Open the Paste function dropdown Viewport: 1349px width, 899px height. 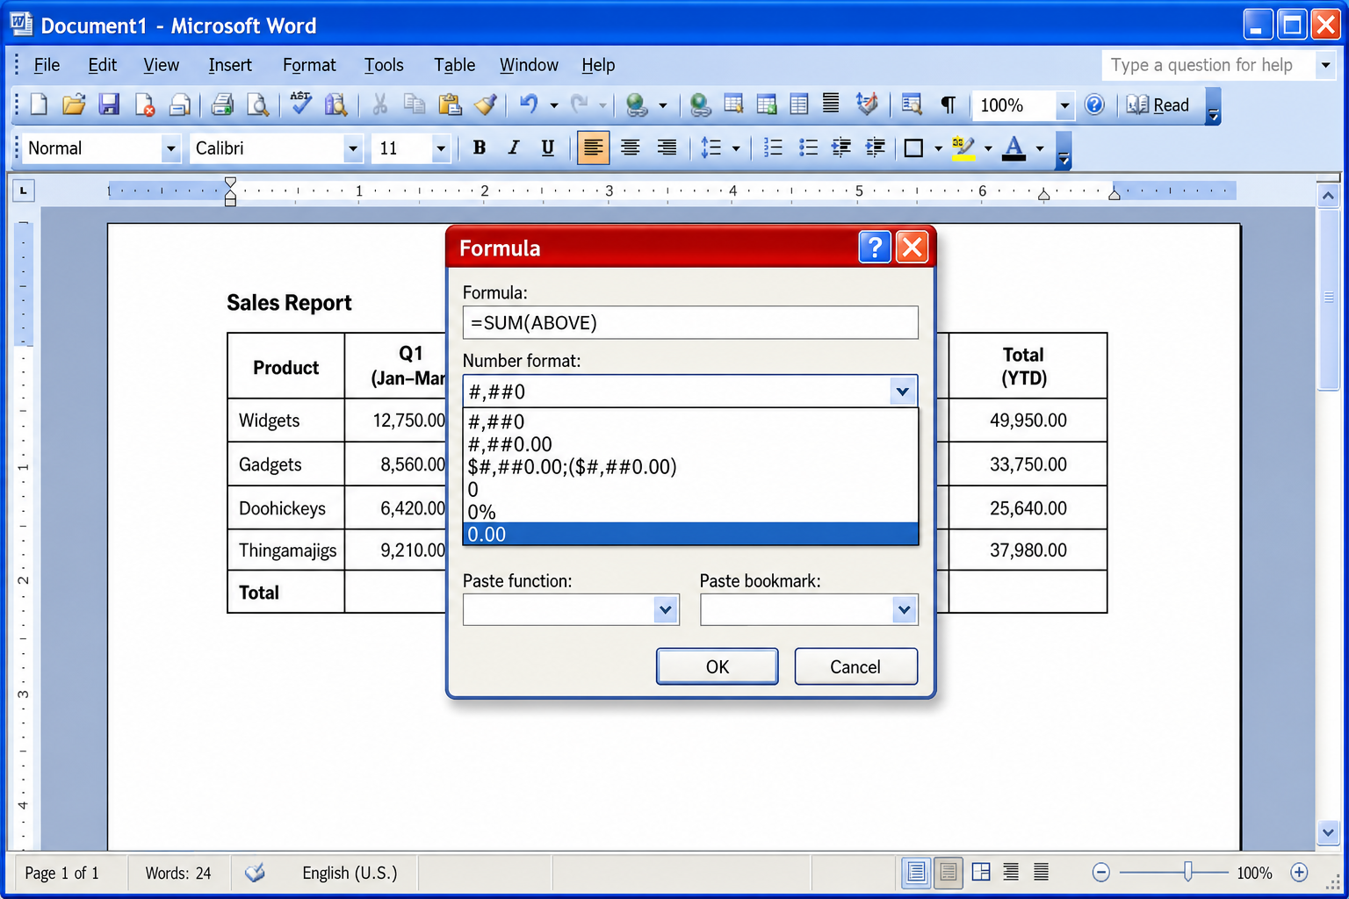pos(666,609)
